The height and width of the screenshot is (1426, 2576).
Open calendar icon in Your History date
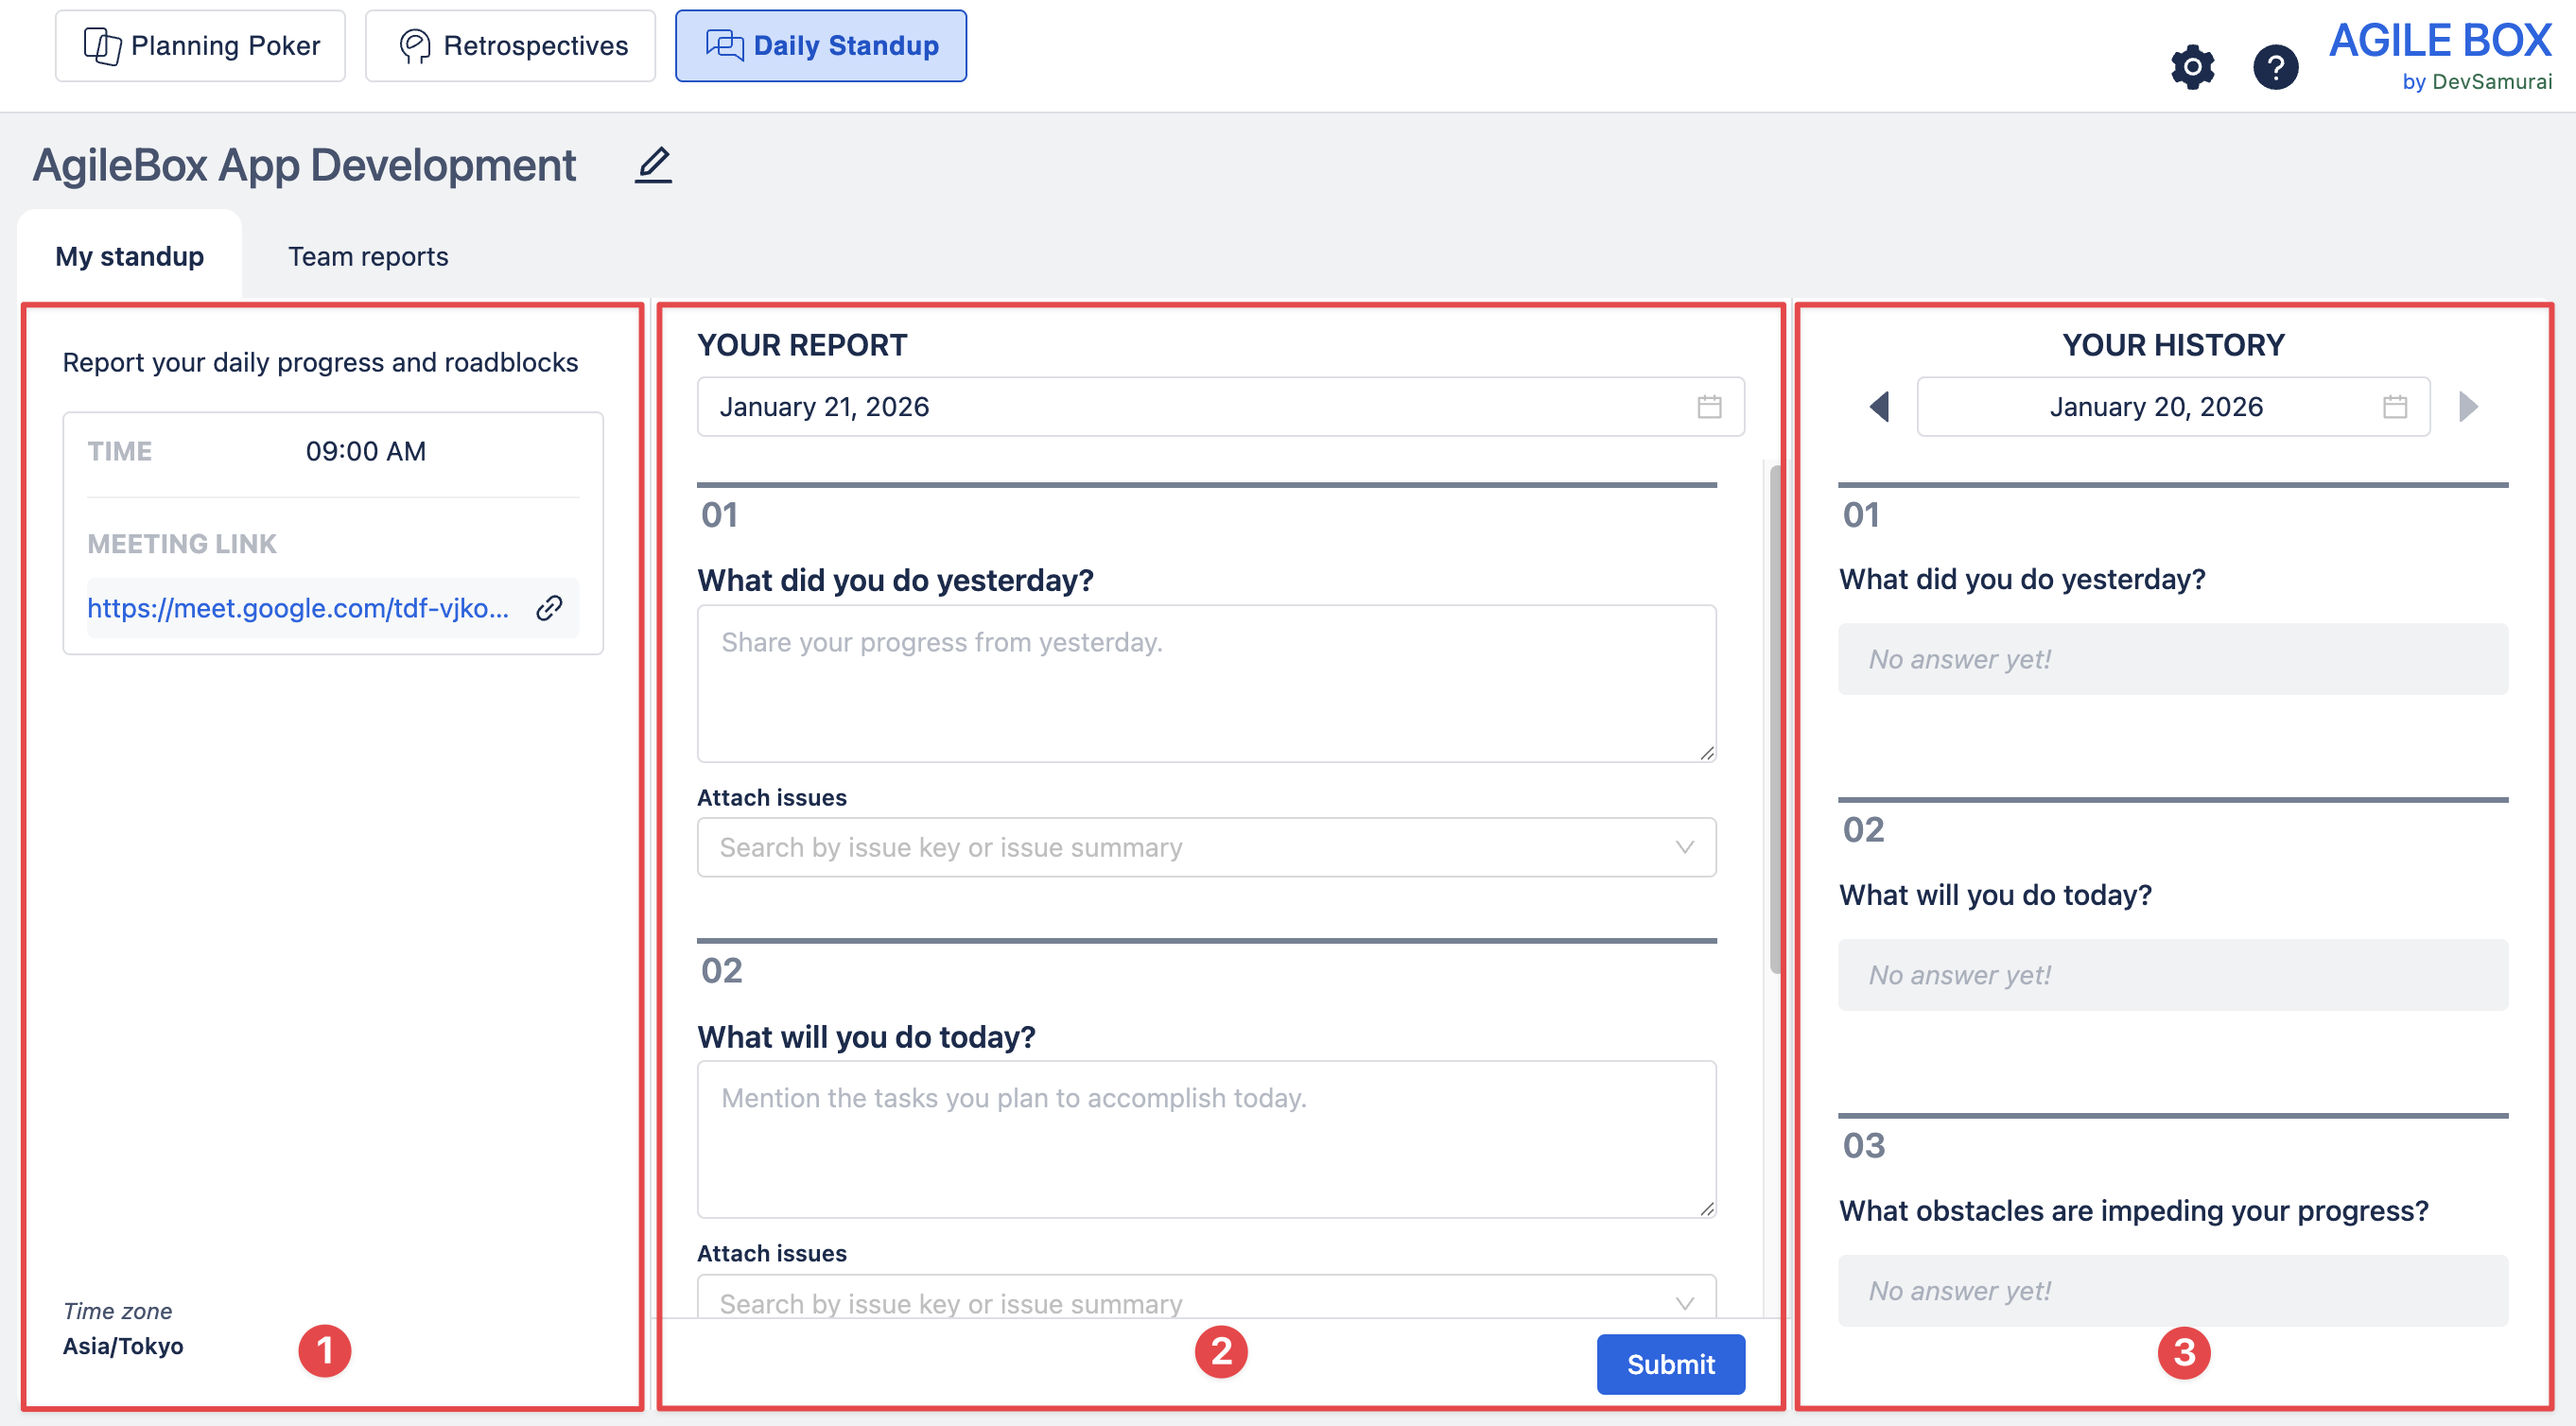click(2394, 407)
